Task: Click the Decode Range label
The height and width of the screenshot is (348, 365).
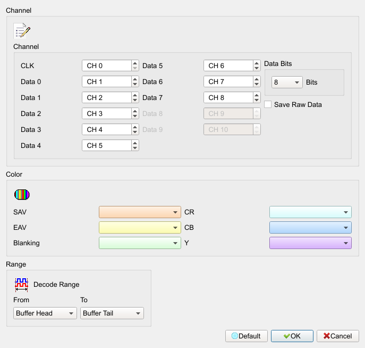Action: [x=56, y=285]
